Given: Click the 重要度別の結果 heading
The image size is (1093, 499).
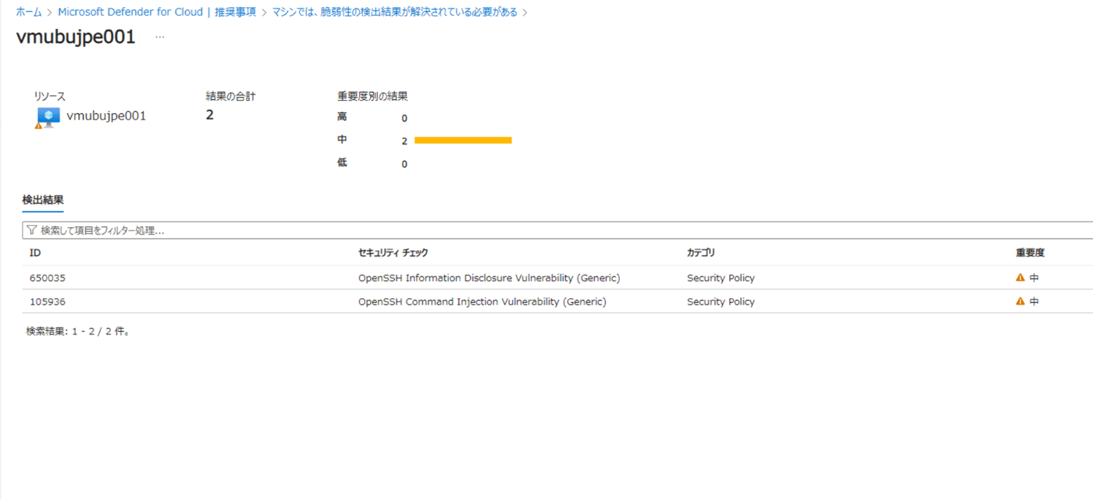Looking at the screenshot, I should tap(372, 96).
